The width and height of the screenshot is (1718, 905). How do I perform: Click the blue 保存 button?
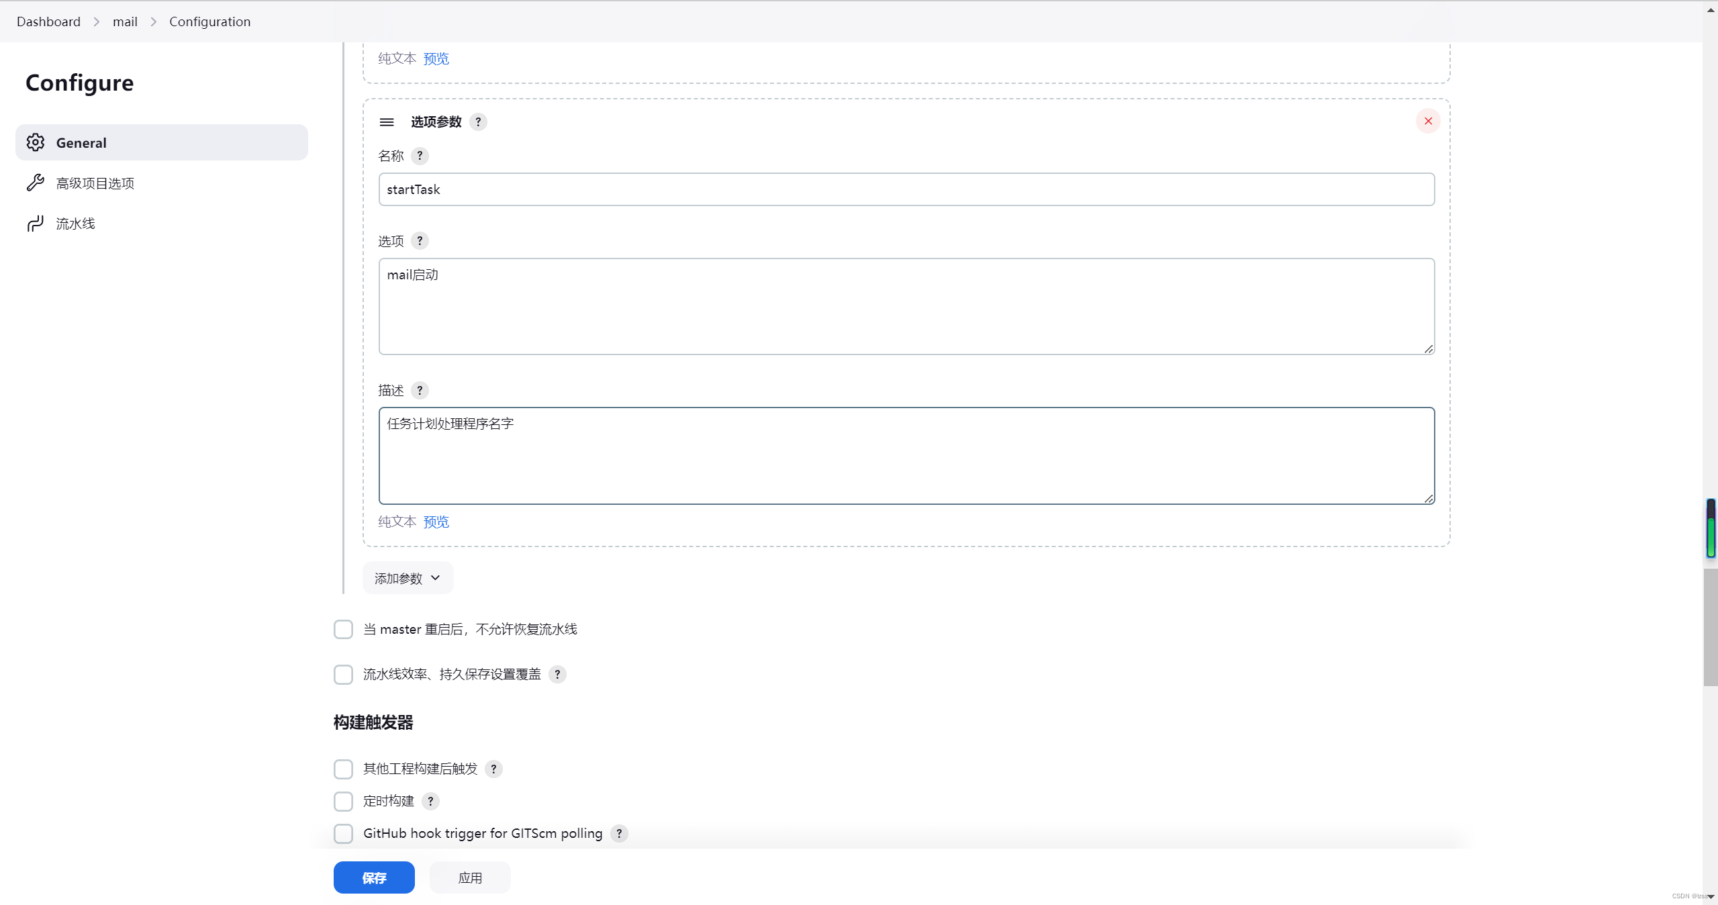(374, 877)
